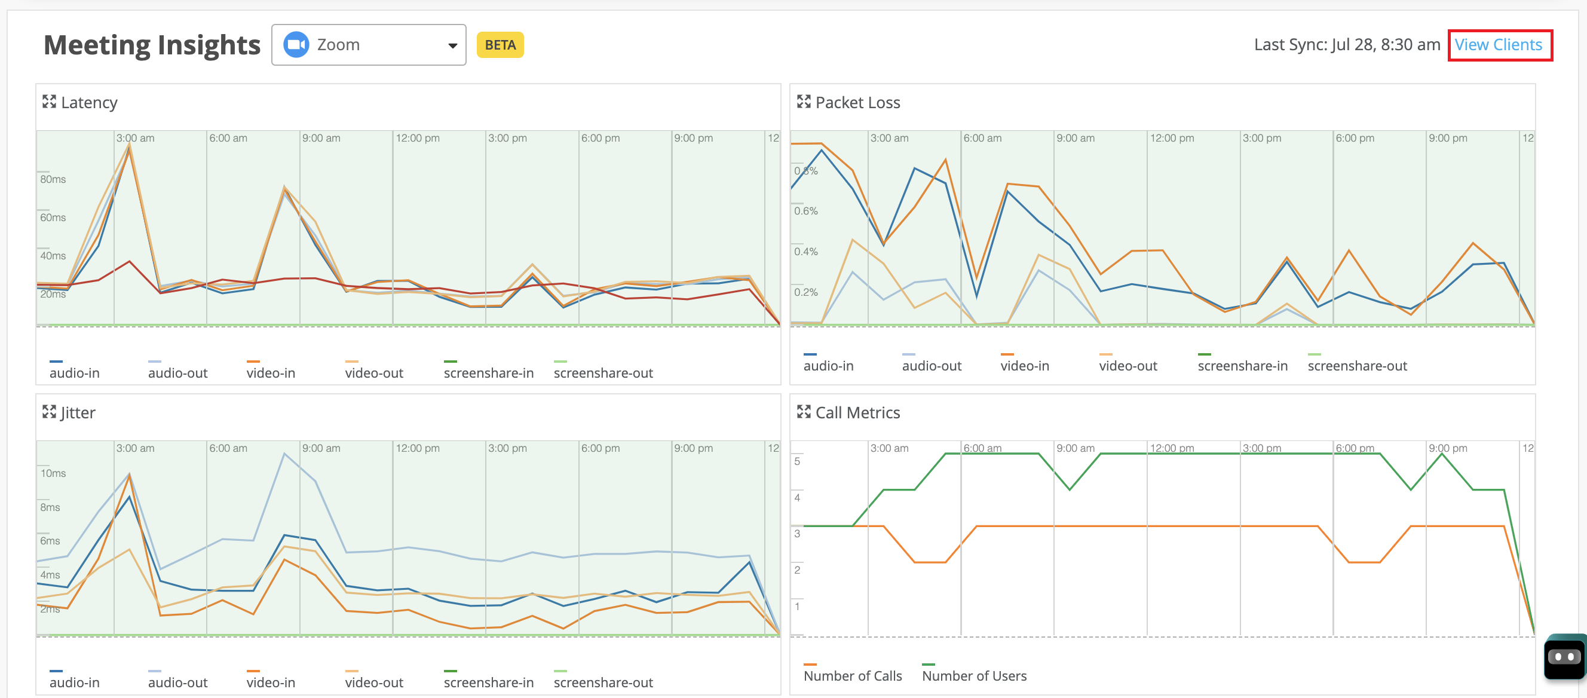This screenshot has width=1587, height=698.
Task: Expand the Jitter chart fullscreen icon
Action: click(x=48, y=412)
